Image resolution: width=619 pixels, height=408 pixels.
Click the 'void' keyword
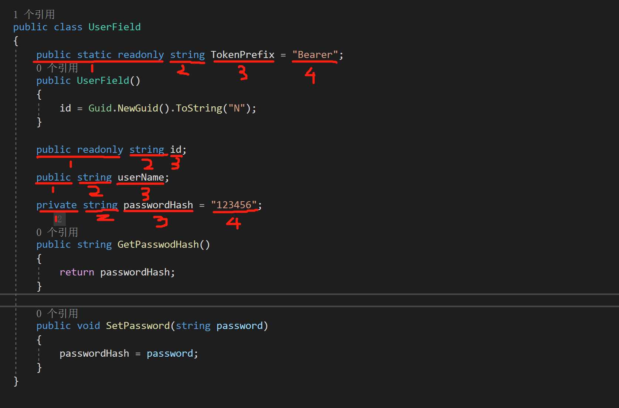(89, 326)
